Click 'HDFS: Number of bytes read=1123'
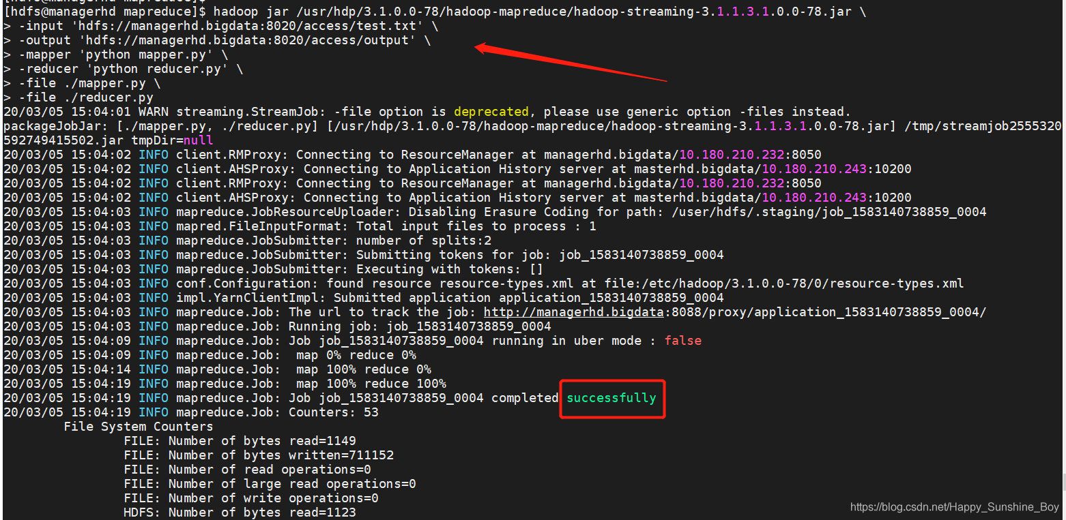 point(240,513)
